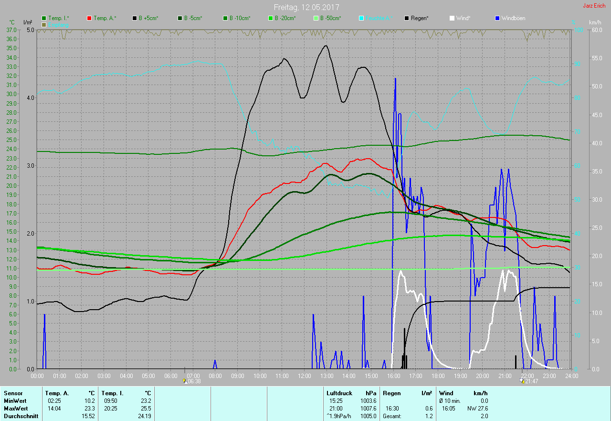Click the cyan legend swatch
Viewport: 611px width, 421px height.
(361, 18)
